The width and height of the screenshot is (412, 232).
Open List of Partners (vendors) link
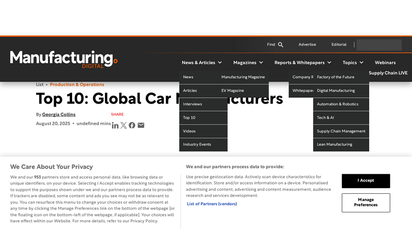click(x=212, y=204)
